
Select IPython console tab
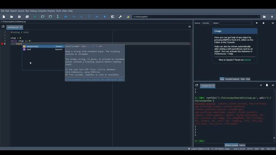231,146
